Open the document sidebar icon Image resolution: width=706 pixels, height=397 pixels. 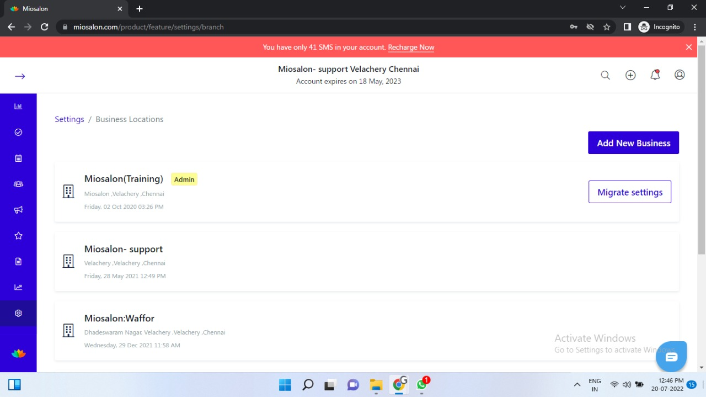(x=18, y=261)
